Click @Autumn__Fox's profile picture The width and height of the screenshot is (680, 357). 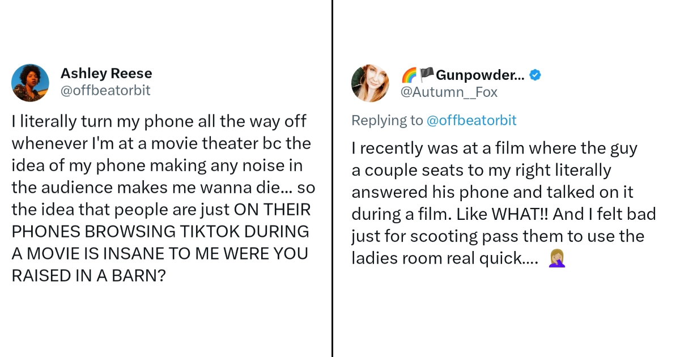click(370, 83)
